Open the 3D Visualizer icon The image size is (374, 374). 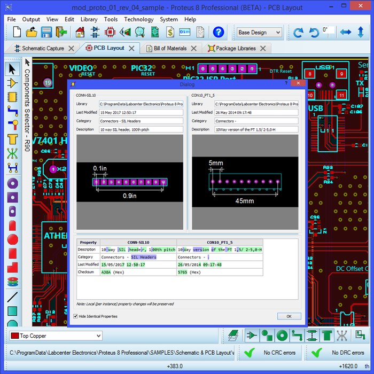pyautogui.click(x=125, y=32)
